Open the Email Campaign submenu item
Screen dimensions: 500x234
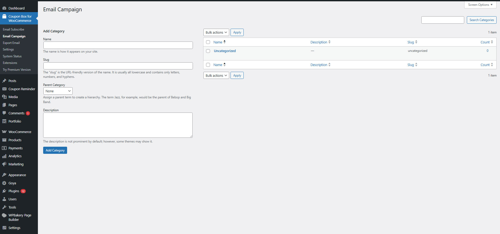coord(14,36)
